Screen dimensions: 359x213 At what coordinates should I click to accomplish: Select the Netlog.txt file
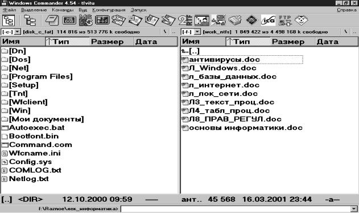pyautogui.click(x=25, y=179)
